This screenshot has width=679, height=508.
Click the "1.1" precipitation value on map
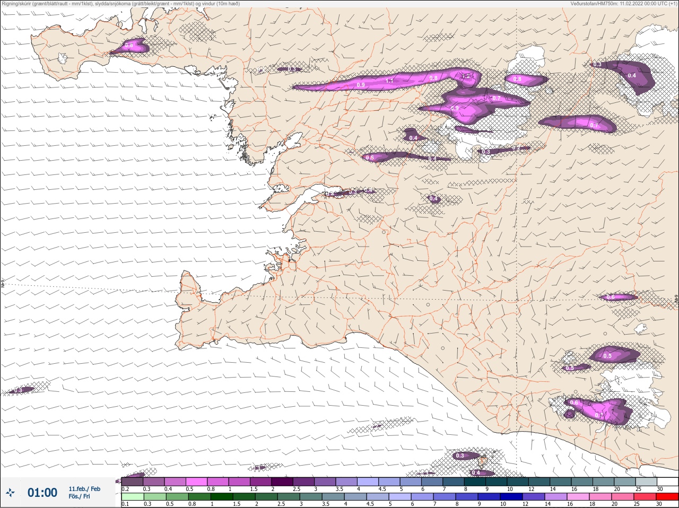click(389, 81)
